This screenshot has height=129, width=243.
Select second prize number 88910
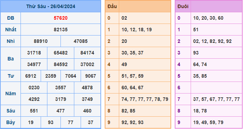pyautogui.click(x=41, y=41)
